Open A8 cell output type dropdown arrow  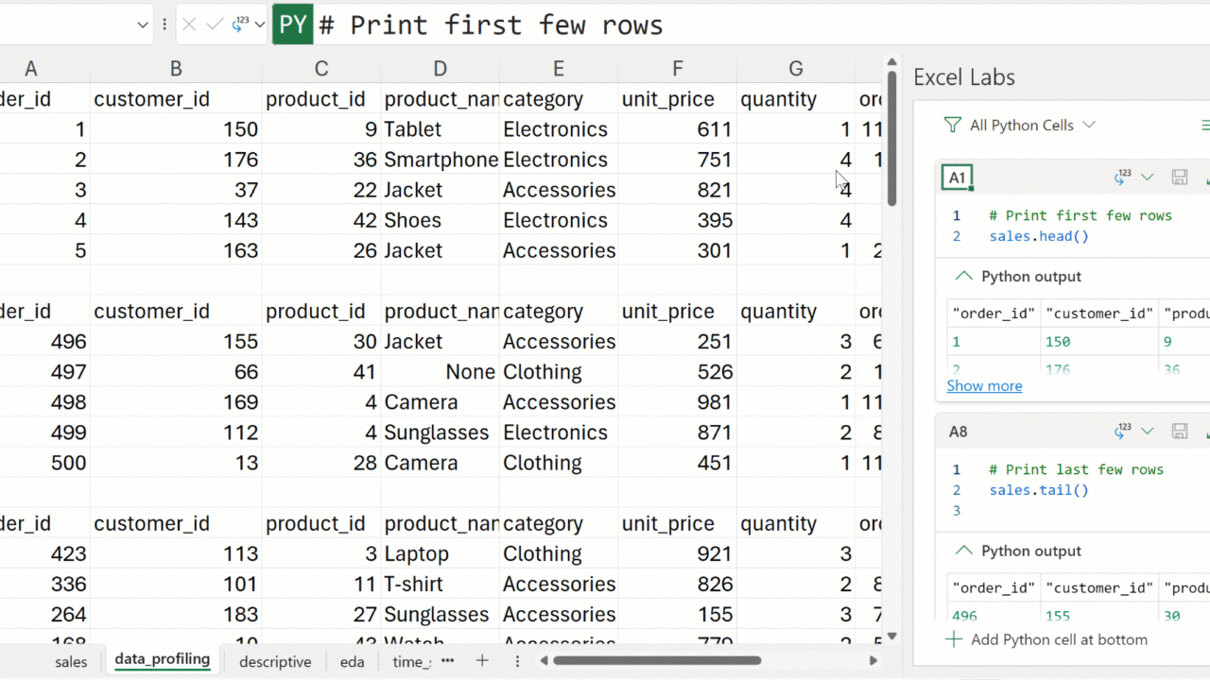coord(1148,432)
